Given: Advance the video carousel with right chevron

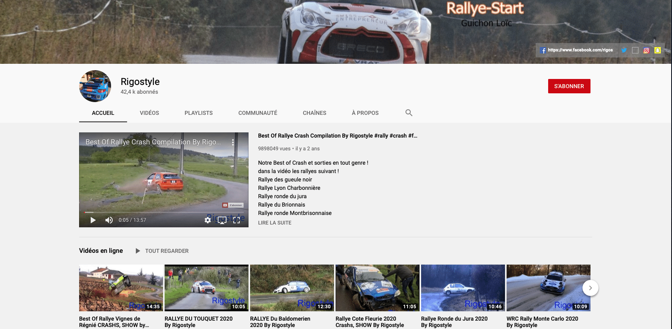Looking at the screenshot, I should [590, 288].
